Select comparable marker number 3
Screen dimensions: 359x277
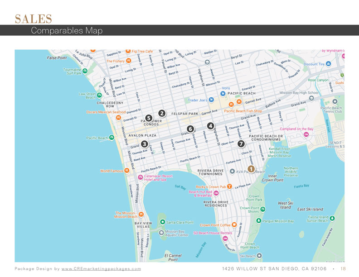(x=144, y=144)
